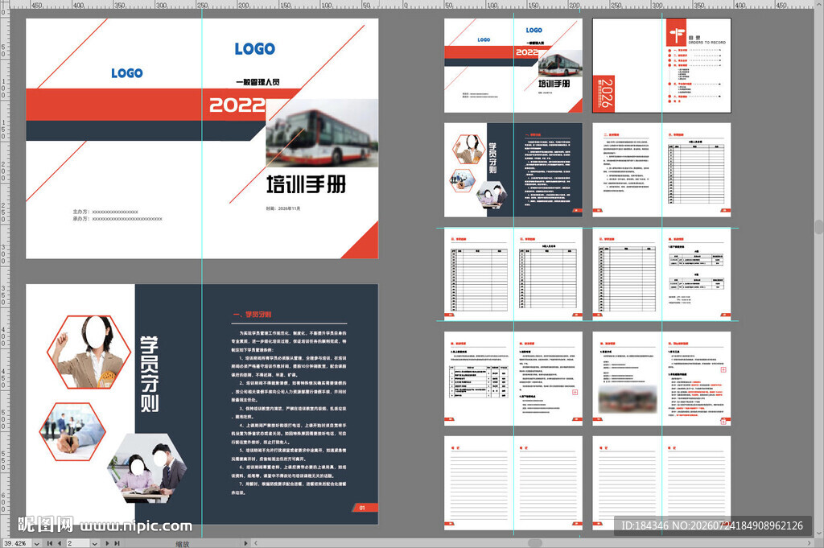Jump to the last page button
The image size is (824, 548).
117,543
